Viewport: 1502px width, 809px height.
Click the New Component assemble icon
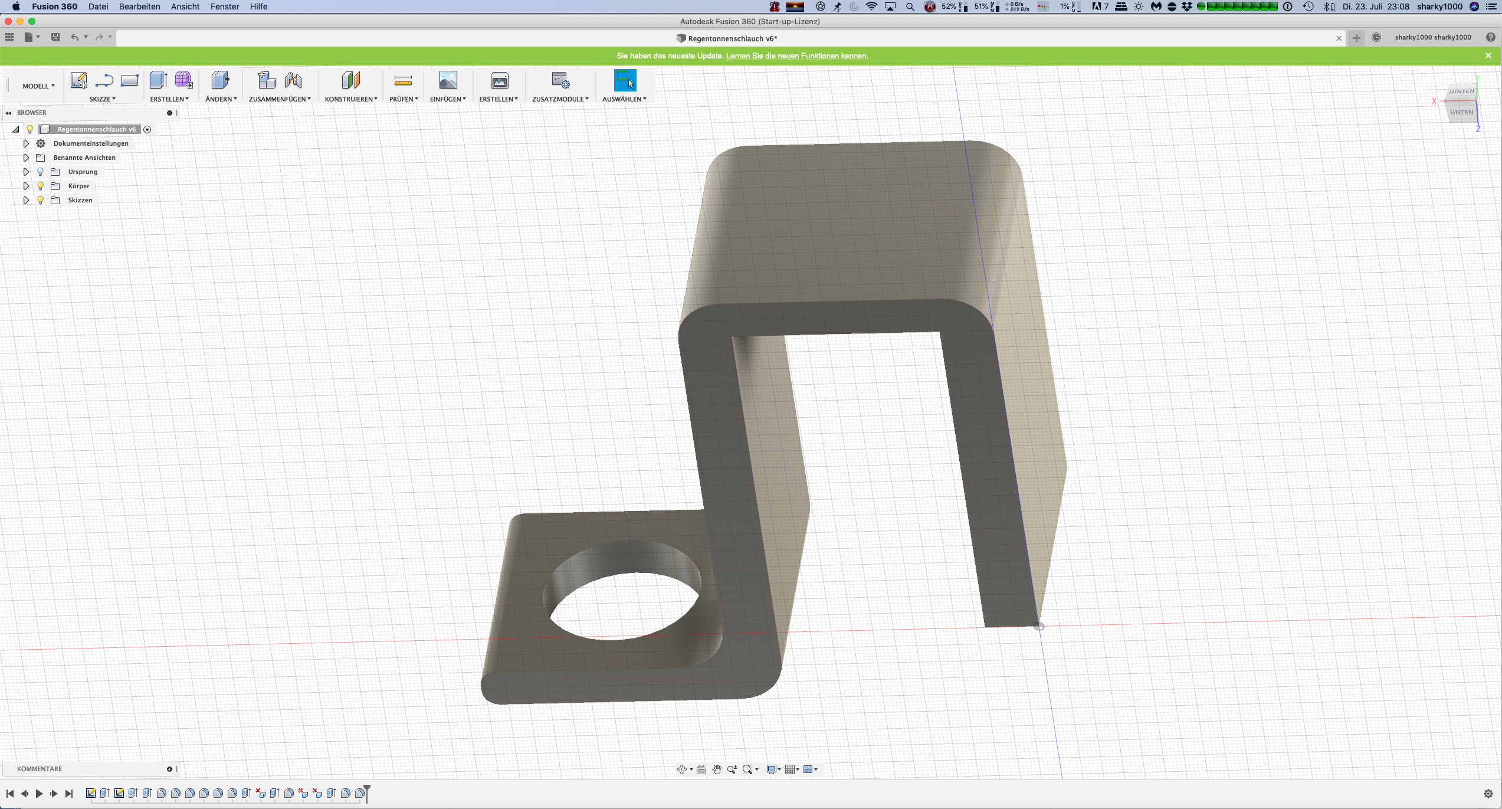click(x=267, y=80)
